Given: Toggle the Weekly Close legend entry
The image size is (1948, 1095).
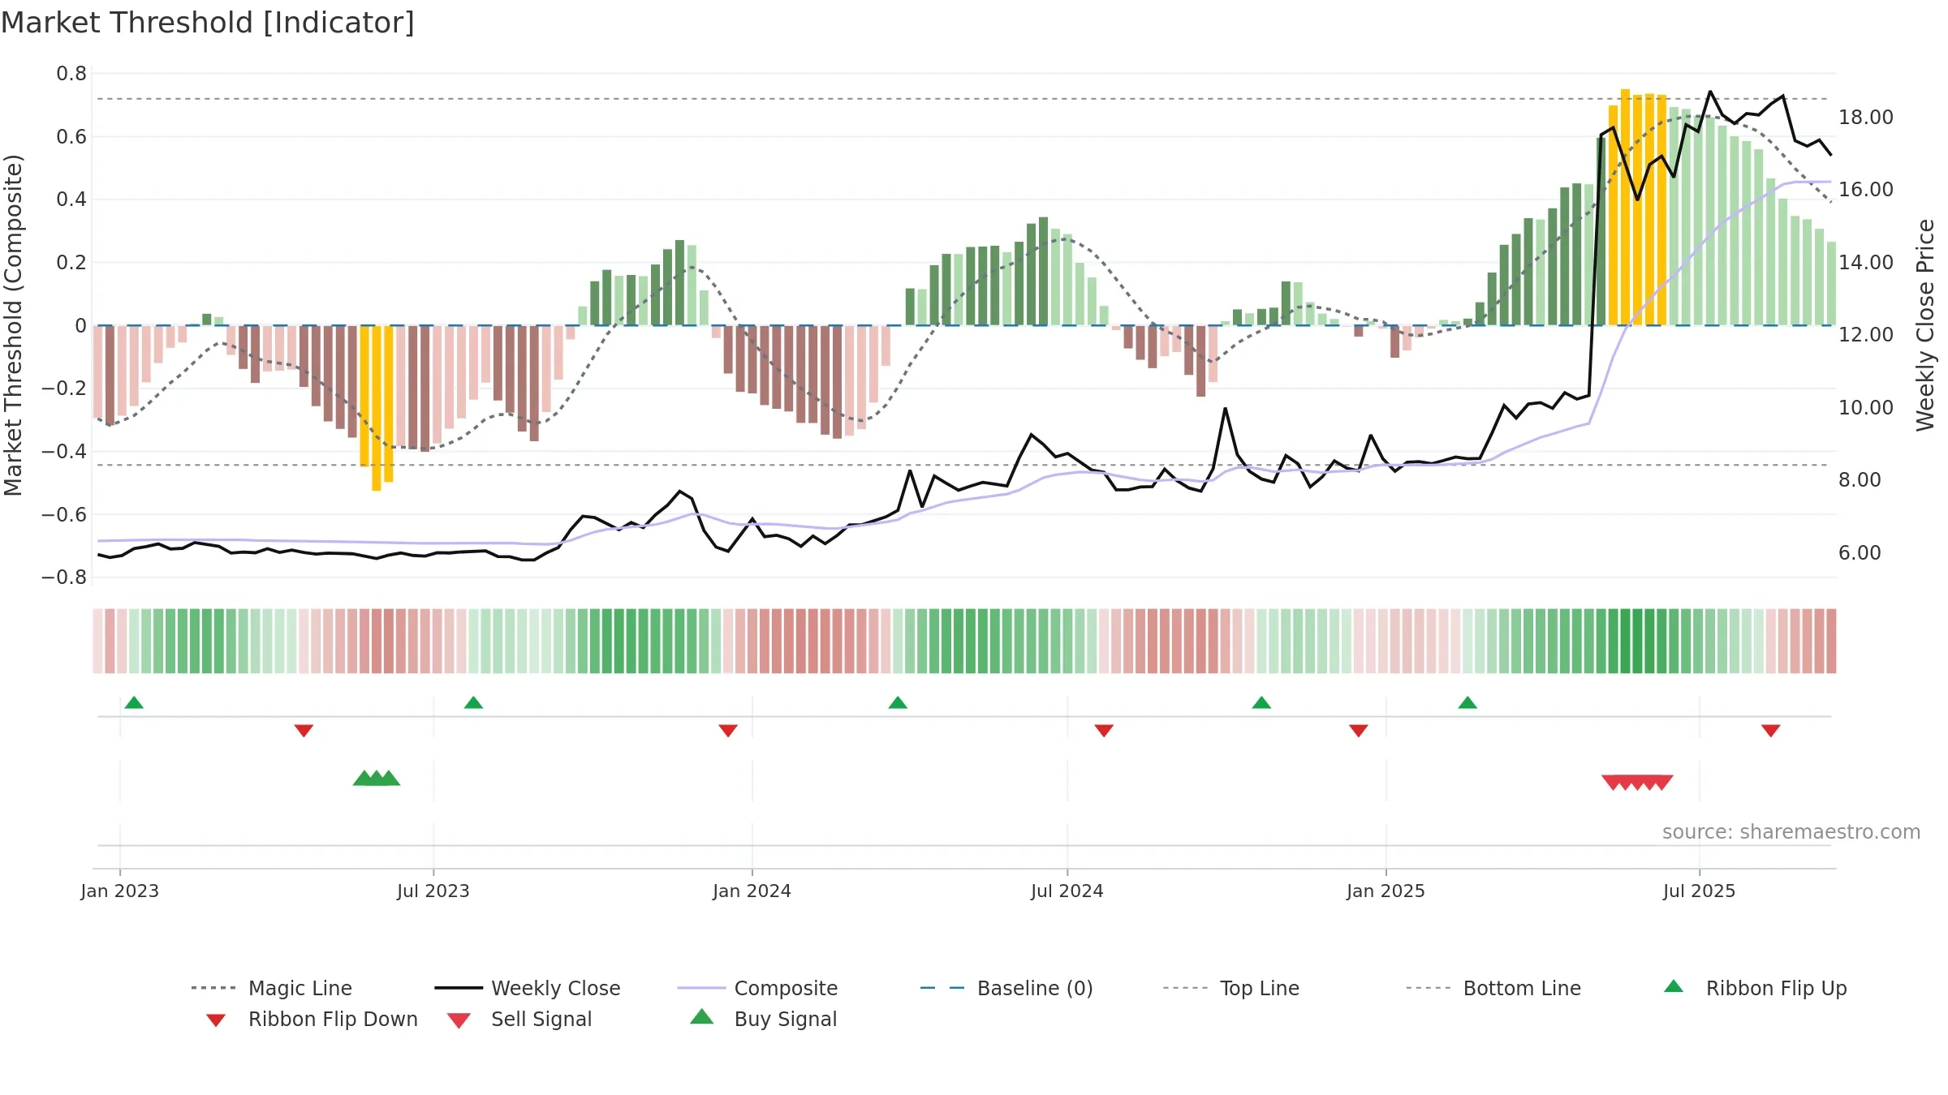Looking at the screenshot, I should (x=527, y=988).
